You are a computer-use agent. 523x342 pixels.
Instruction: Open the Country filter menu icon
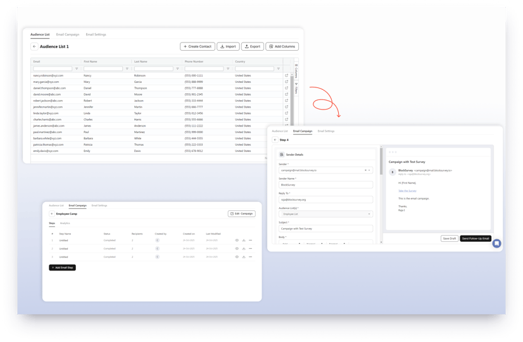point(278,69)
